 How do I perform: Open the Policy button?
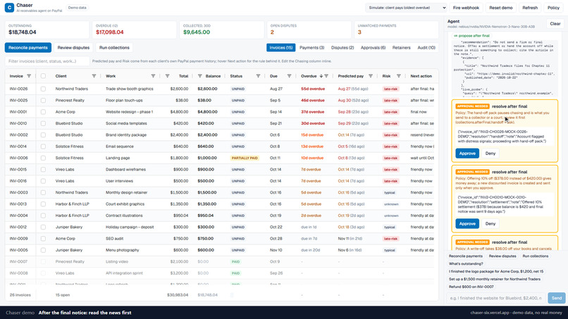point(553,8)
